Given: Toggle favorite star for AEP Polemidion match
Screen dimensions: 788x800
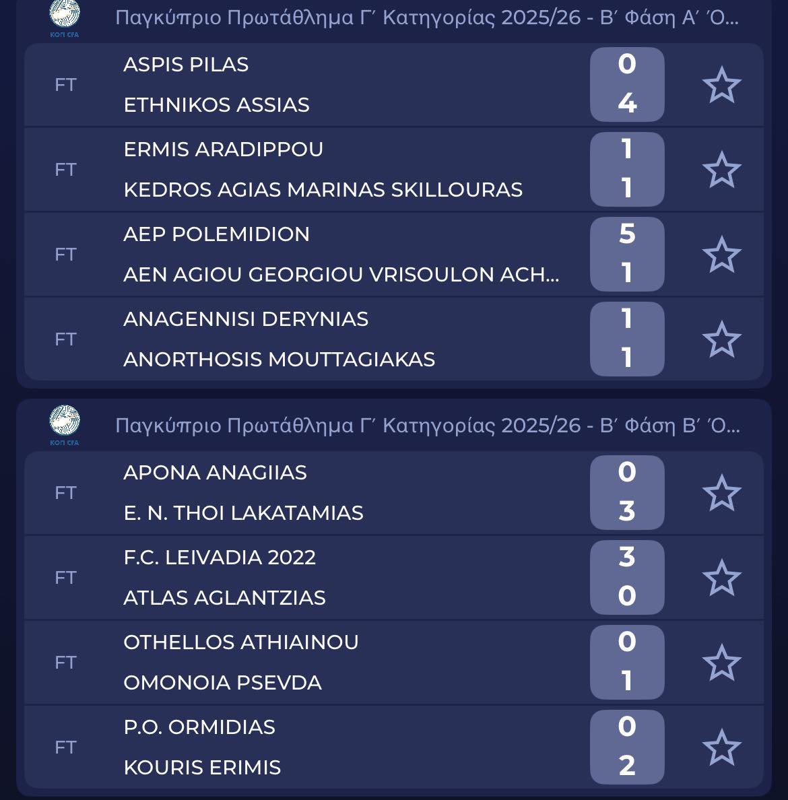Looking at the screenshot, I should pyautogui.click(x=721, y=255).
